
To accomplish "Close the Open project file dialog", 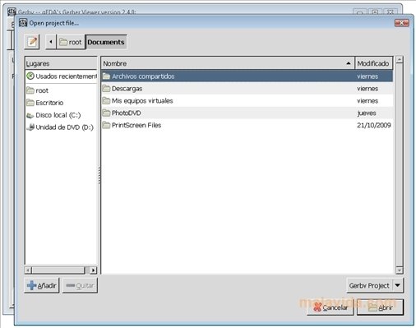I will click(x=402, y=23).
